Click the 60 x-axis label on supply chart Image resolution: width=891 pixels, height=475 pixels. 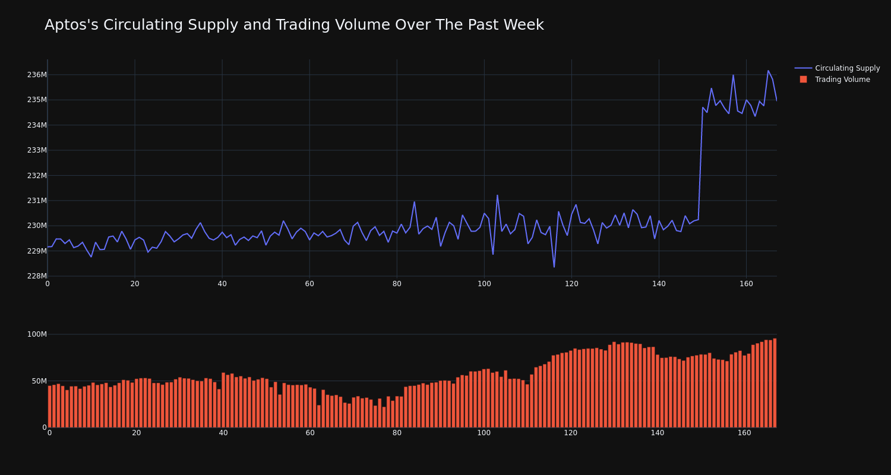click(x=309, y=284)
